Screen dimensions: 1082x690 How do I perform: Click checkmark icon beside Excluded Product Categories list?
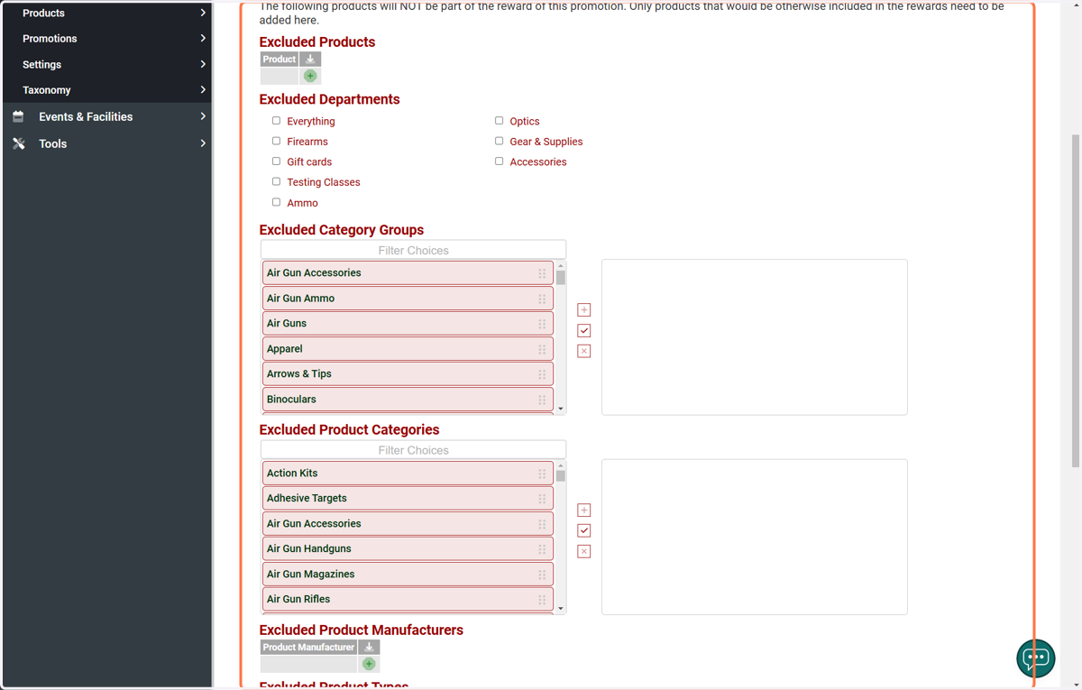point(584,530)
